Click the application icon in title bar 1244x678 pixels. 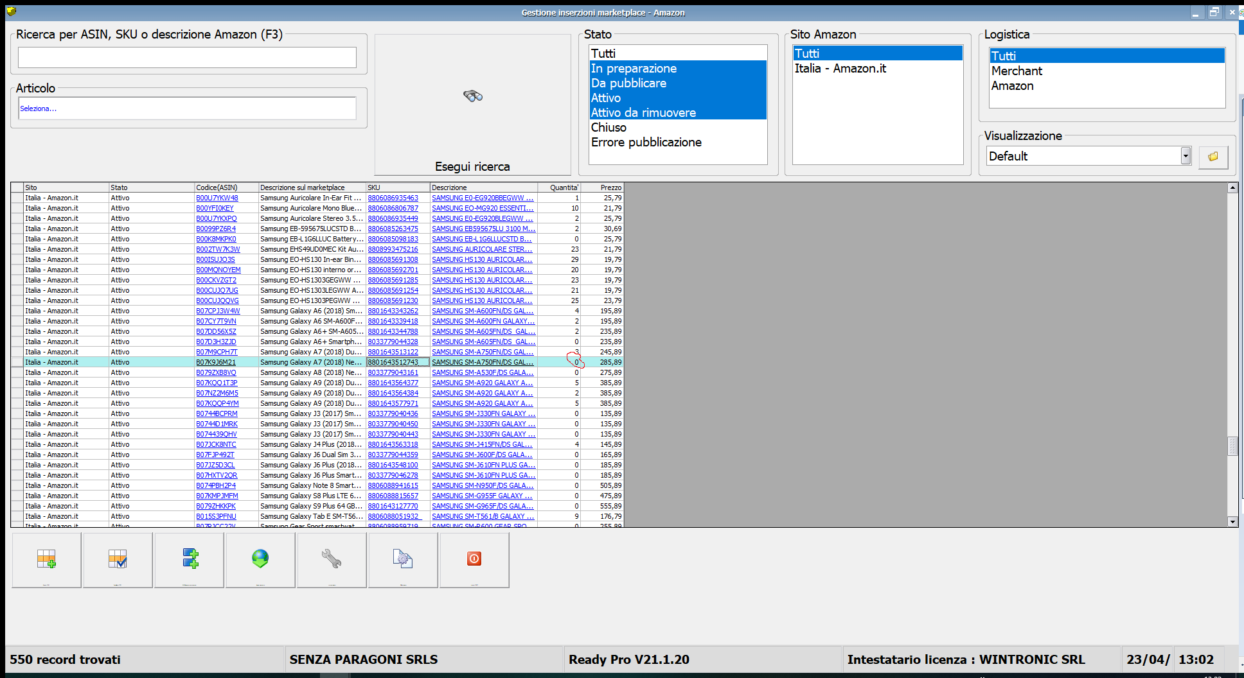point(12,12)
